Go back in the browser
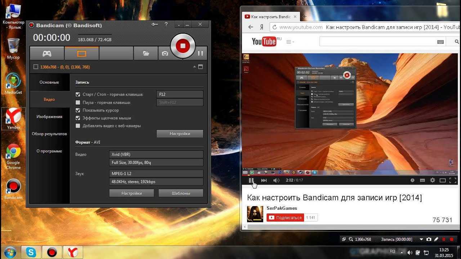 click(251, 27)
